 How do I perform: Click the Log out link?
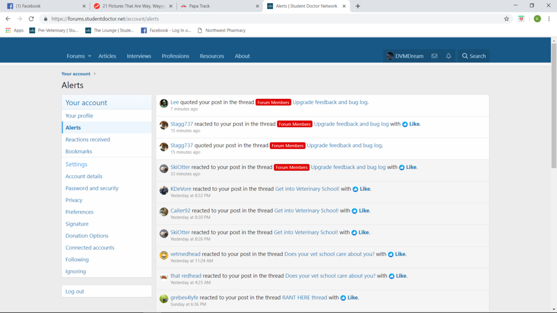click(75, 291)
